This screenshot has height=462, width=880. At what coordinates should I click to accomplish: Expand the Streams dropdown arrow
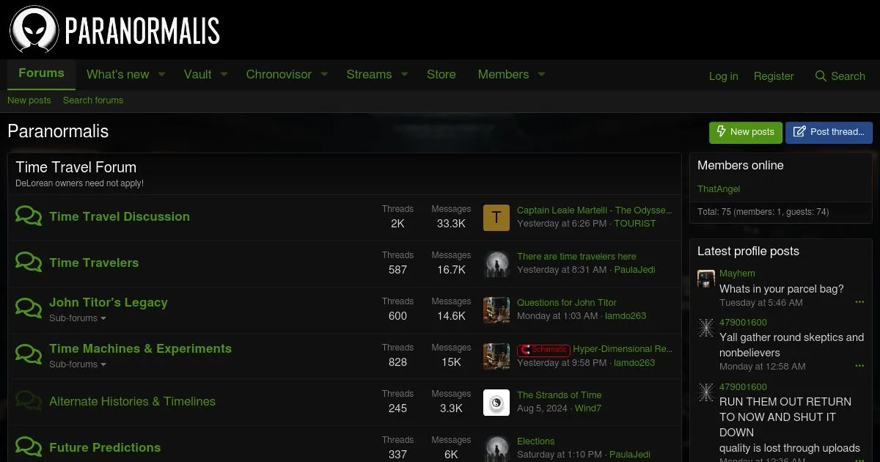[404, 74]
